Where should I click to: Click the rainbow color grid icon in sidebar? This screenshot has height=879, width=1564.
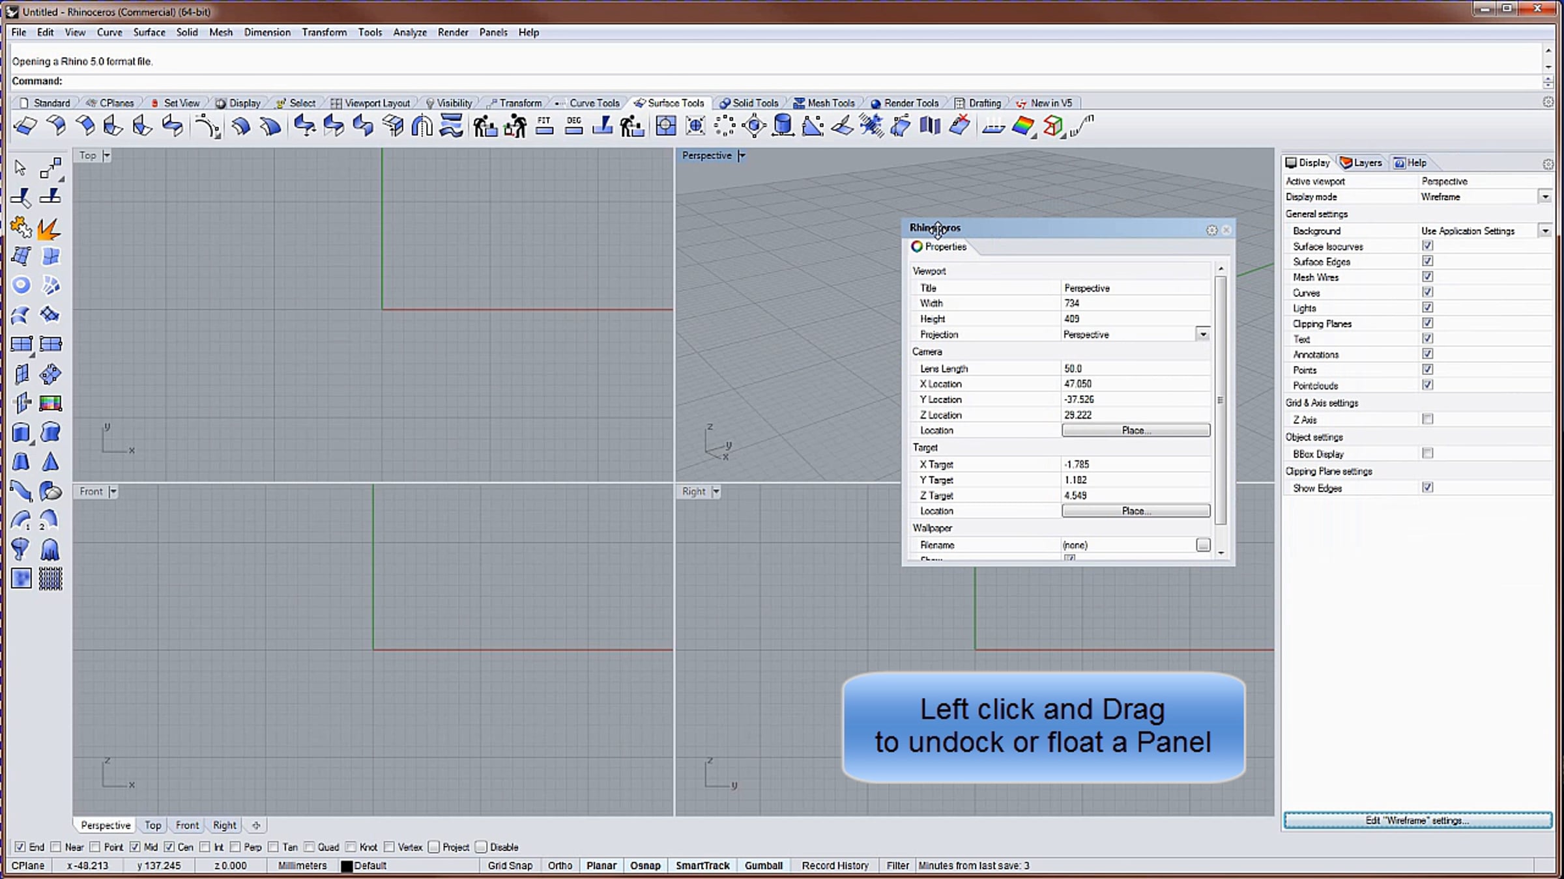click(50, 403)
